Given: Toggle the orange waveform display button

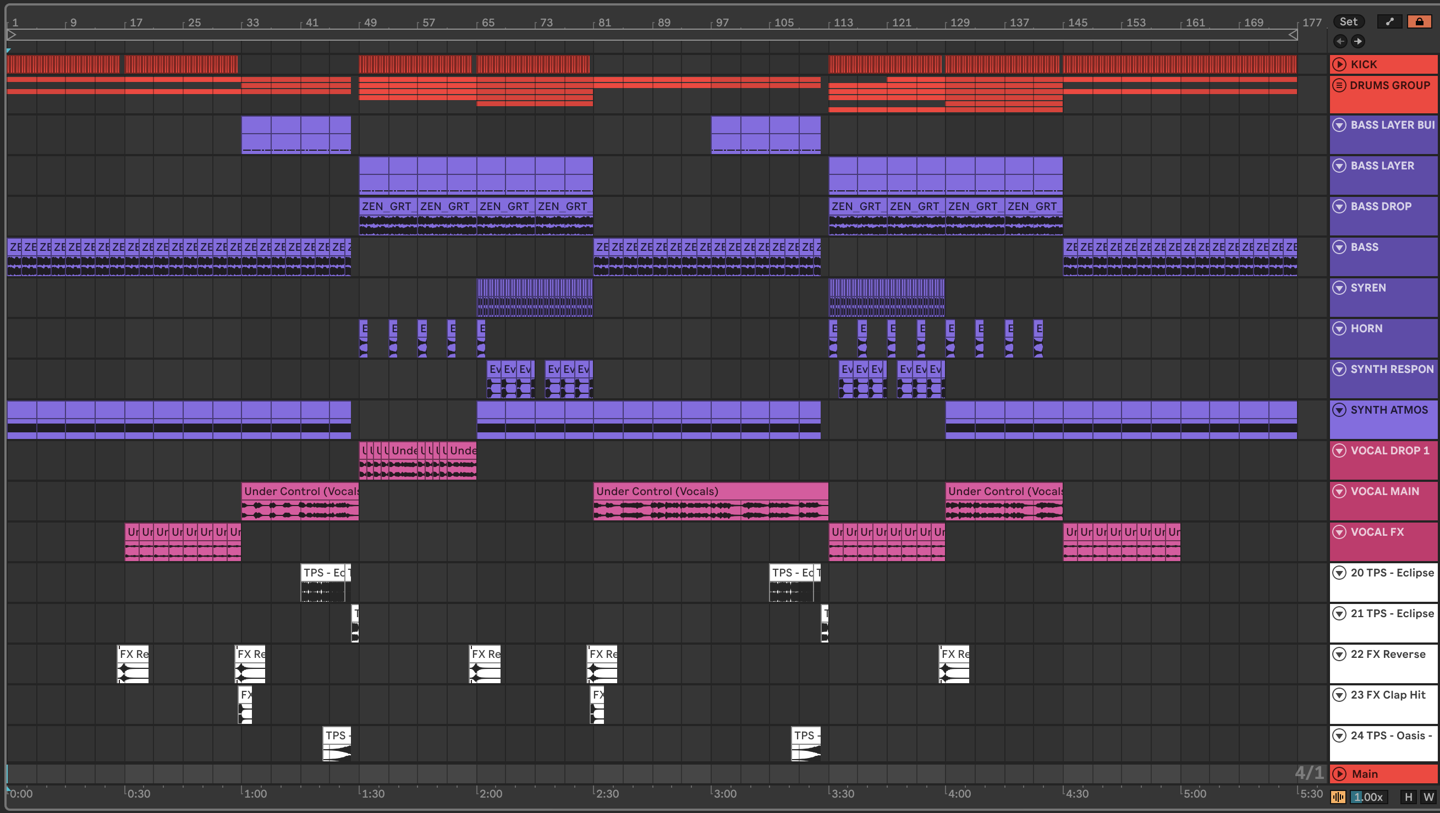Looking at the screenshot, I should click(x=1338, y=797).
